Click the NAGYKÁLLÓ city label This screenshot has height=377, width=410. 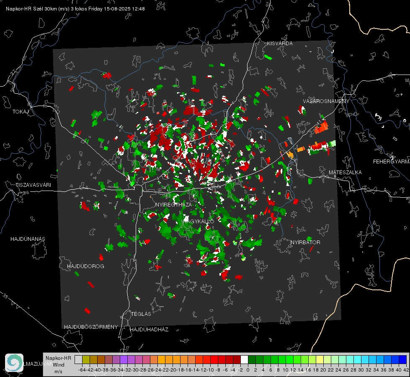[199, 221]
